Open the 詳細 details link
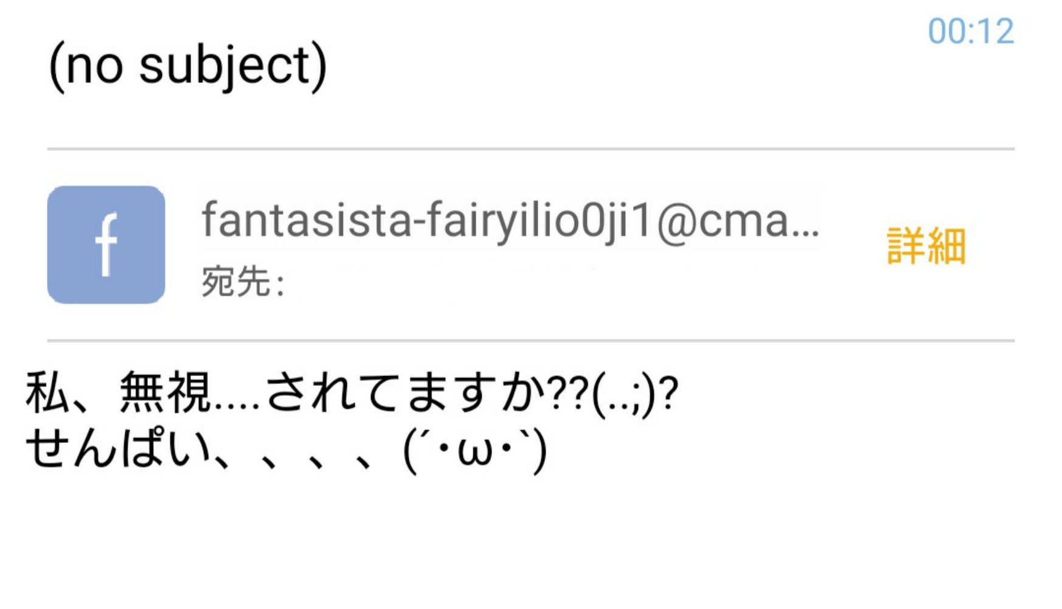 (926, 246)
